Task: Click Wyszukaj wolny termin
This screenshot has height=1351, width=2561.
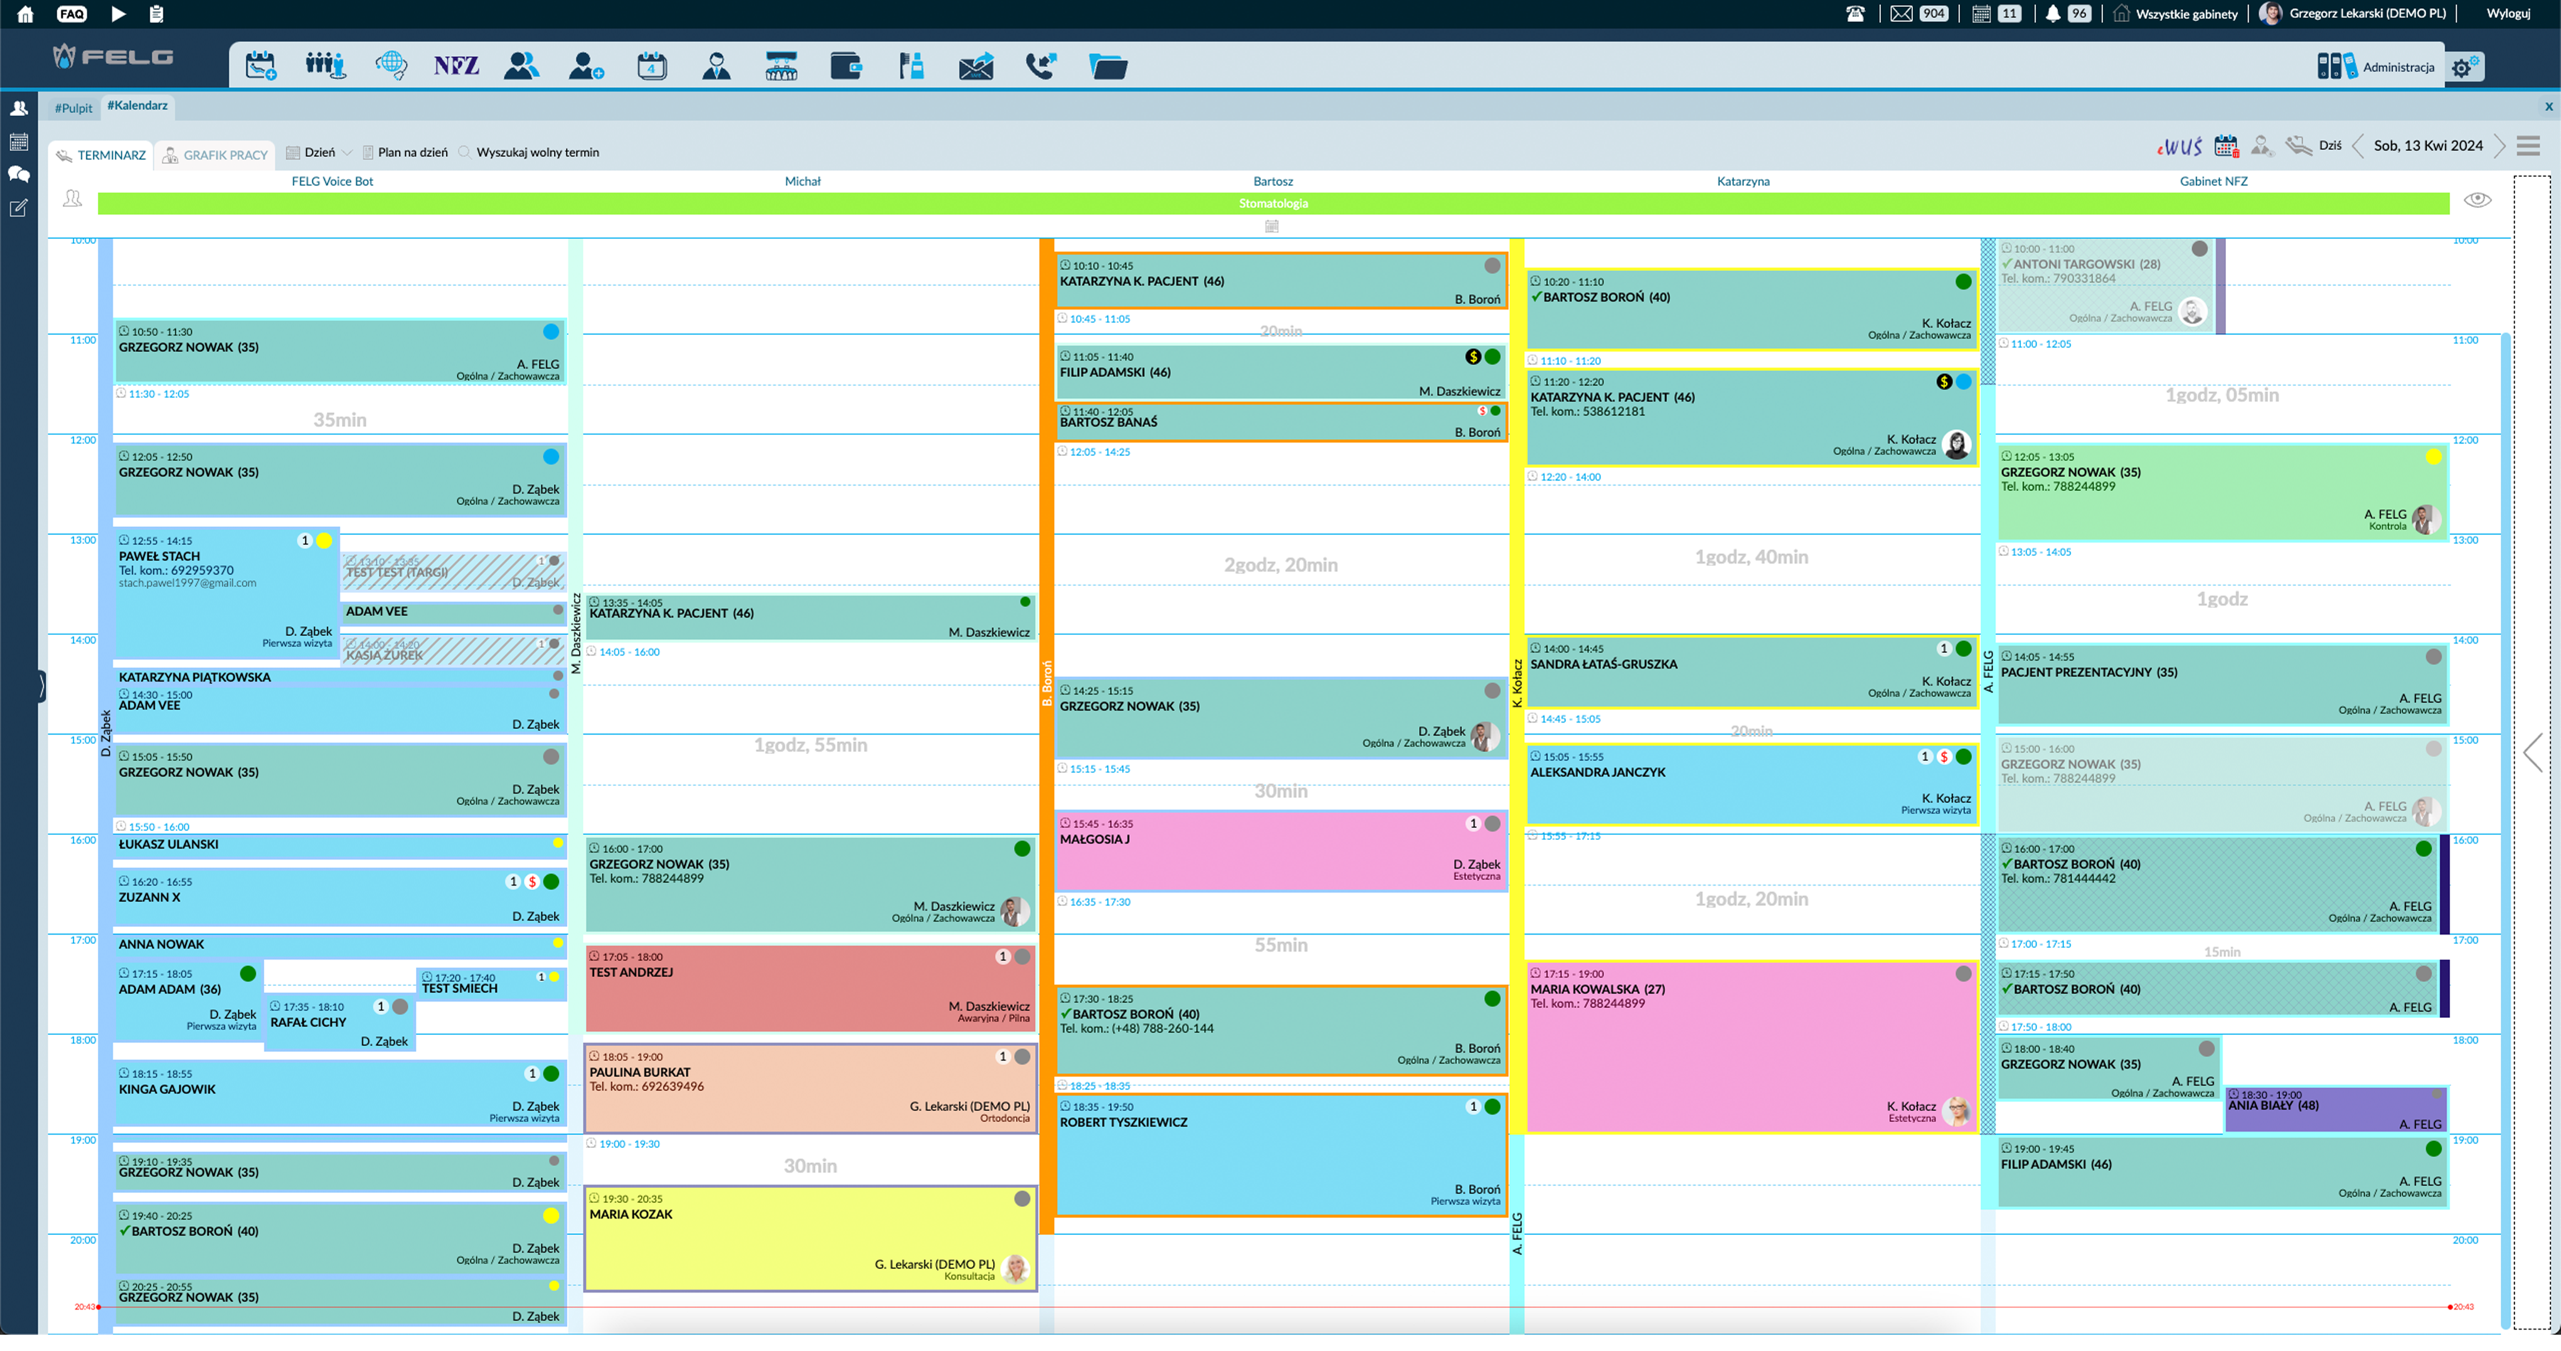Action: (x=537, y=153)
